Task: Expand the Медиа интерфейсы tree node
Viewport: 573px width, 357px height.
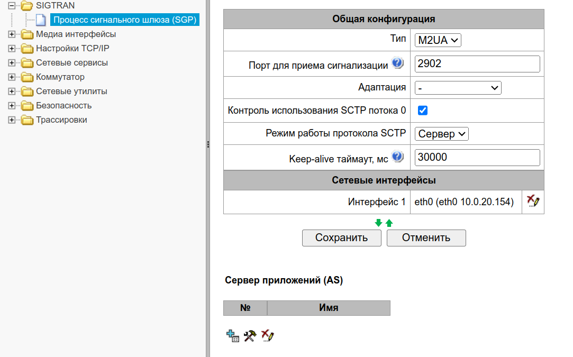Action: 12,34
